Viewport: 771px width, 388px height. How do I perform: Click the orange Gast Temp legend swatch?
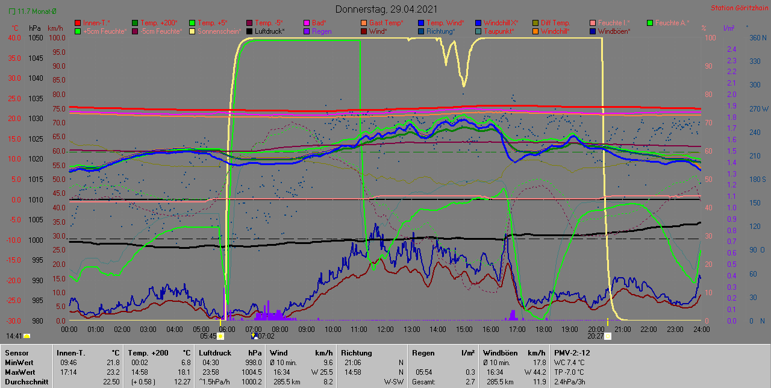(x=364, y=23)
